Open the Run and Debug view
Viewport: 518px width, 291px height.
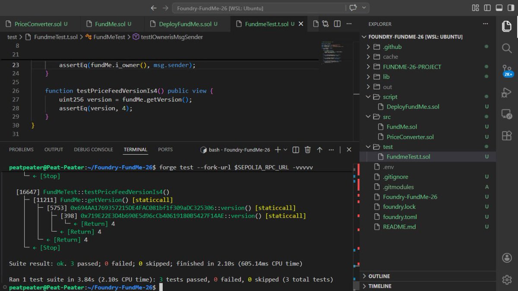506,92
